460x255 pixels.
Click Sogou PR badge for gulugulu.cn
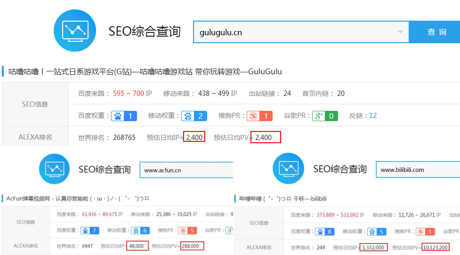click(x=260, y=116)
